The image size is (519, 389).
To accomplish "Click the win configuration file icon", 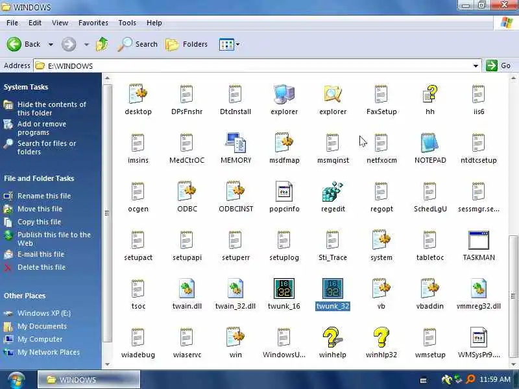I will (x=235, y=337).
